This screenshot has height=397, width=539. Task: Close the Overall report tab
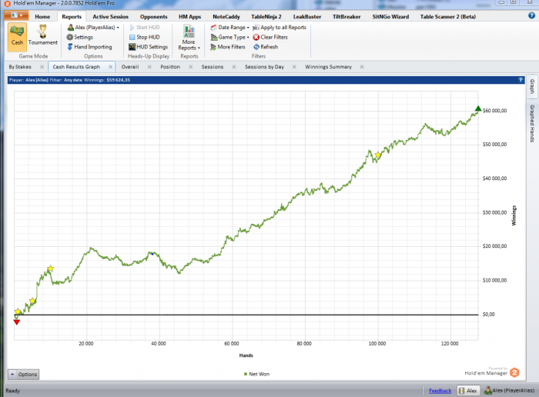149,67
